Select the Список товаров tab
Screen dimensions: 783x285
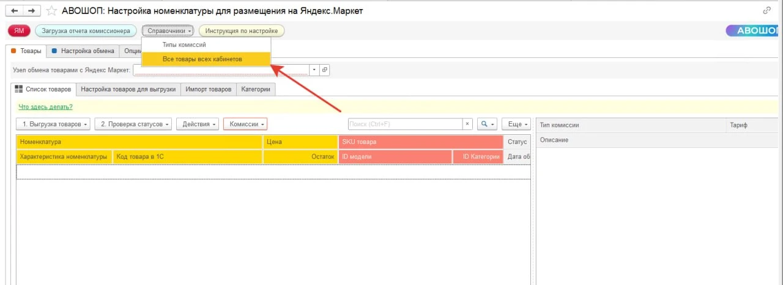43,89
